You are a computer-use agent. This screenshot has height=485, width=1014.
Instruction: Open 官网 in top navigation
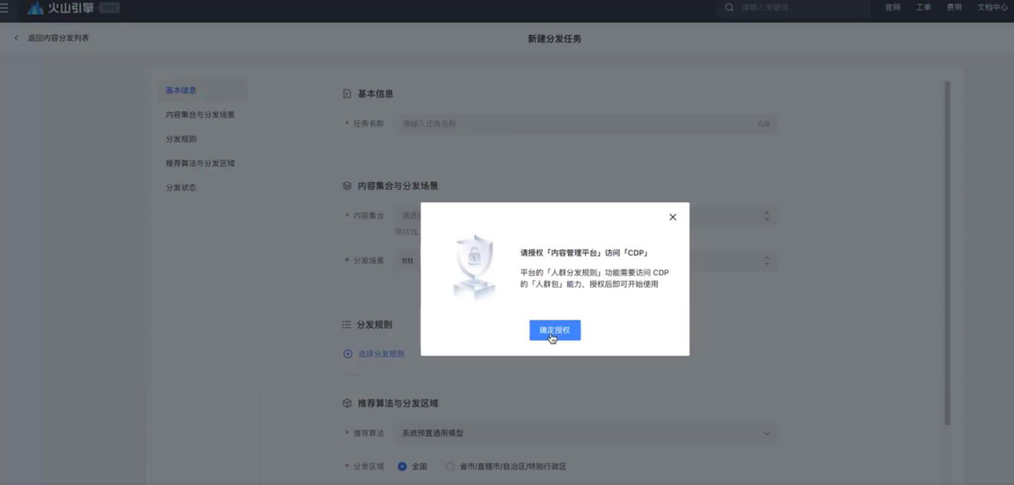click(892, 7)
